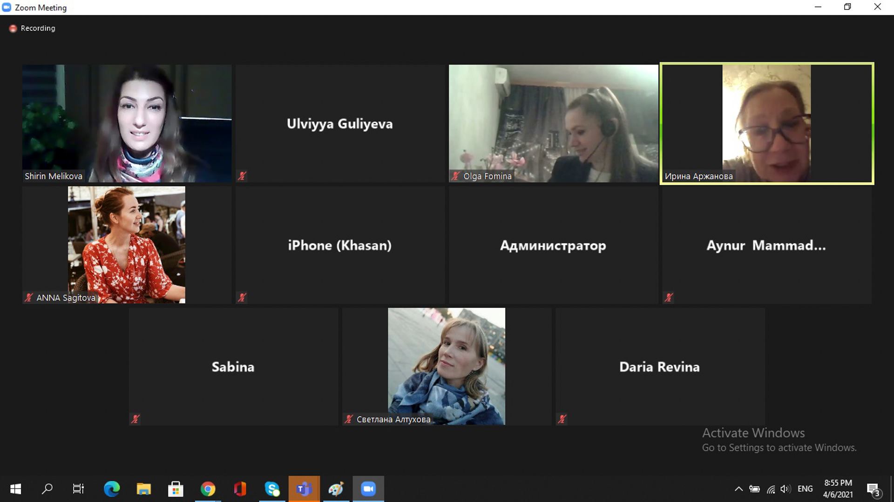
Task: Select Olga Fomina's video tile
Action: pyautogui.click(x=553, y=123)
